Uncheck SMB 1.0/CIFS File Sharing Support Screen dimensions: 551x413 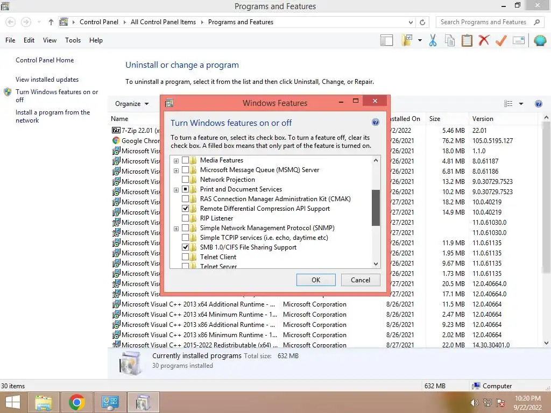(185, 247)
